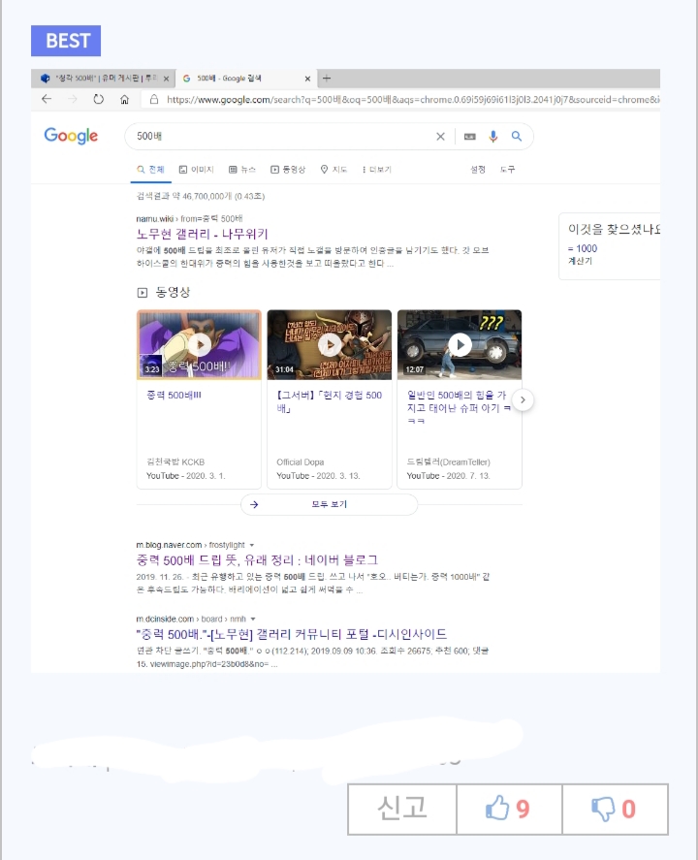Switch to the 이미지 search tab
The width and height of the screenshot is (698, 860).
tap(197, 170)
